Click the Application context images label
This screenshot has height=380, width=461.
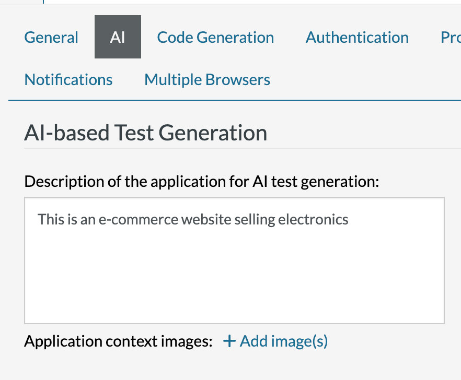118,341
